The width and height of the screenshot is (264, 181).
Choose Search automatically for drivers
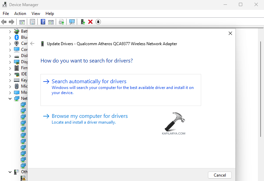click(89, 82)
